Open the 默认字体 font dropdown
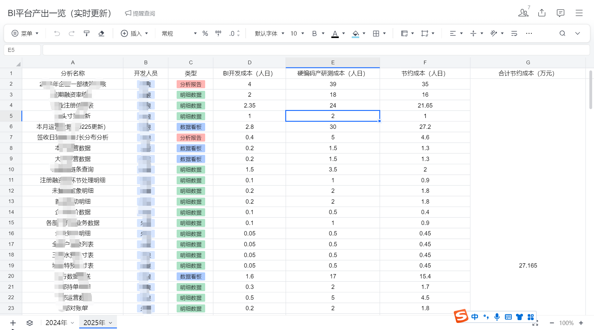 tap(269, 33)
